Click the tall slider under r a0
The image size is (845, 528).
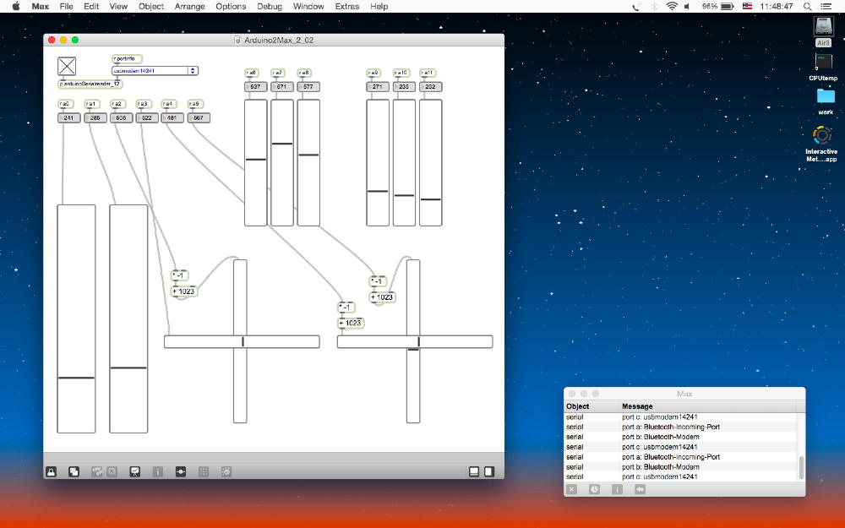tap(76, 318)
